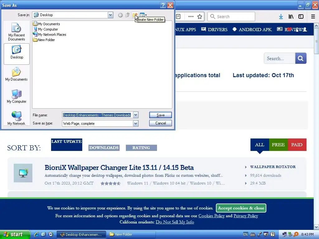Expand the File name dropdown arrow
319x239 pixels.
pos(136,115)
